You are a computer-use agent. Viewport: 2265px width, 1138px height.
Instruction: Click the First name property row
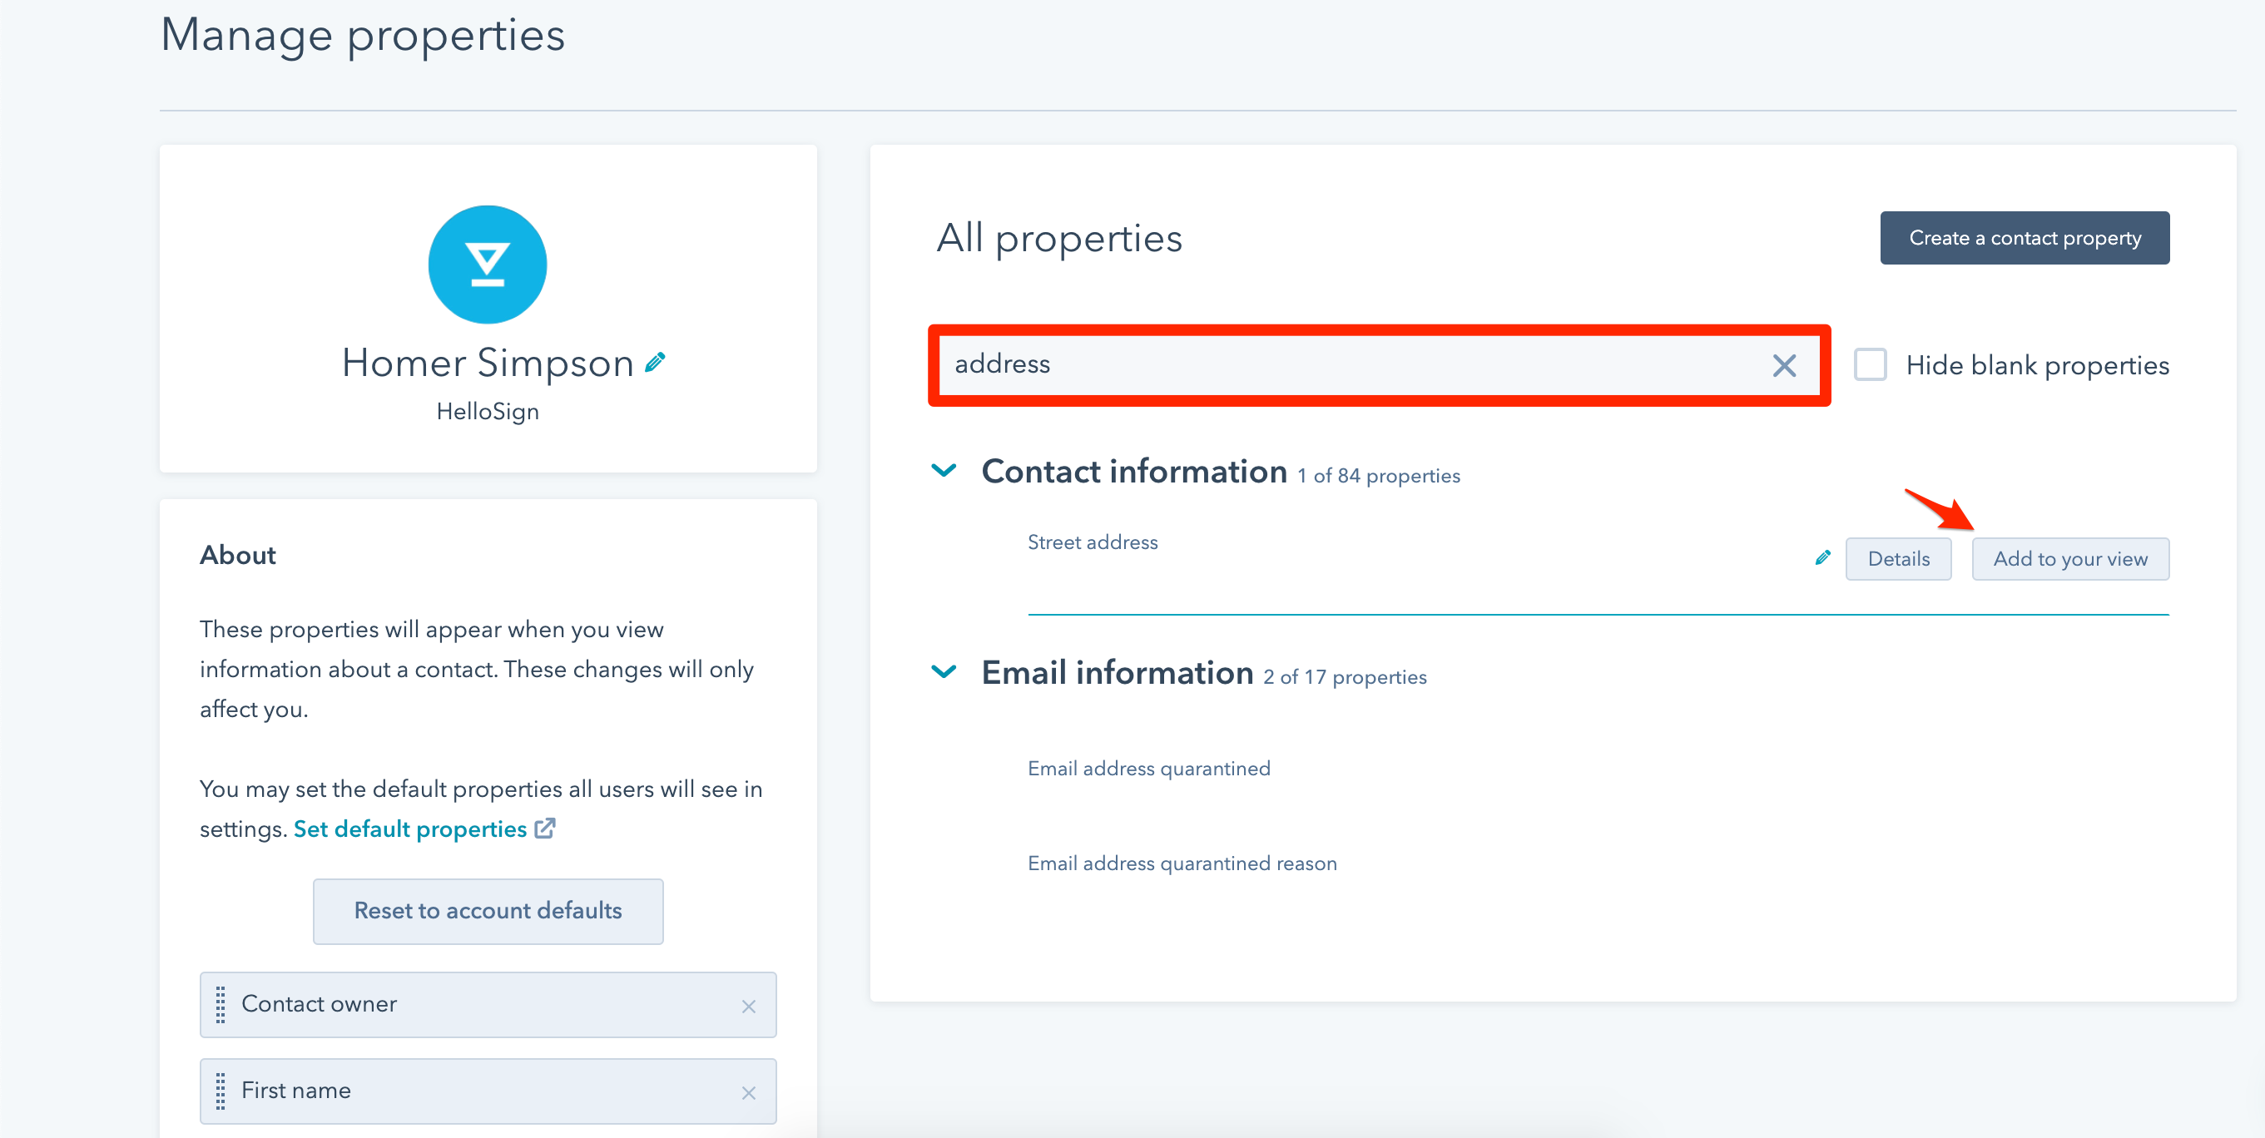pyautogui.click(x=488, y=1091)
